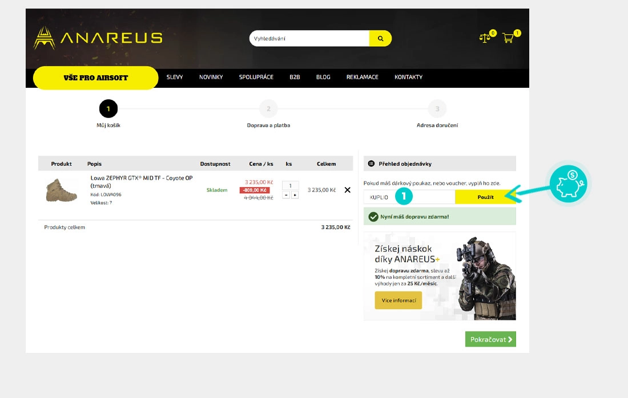Continue with the Pokračovat button
The width and height of the screenshot is (628, 398).
point(490,339)
